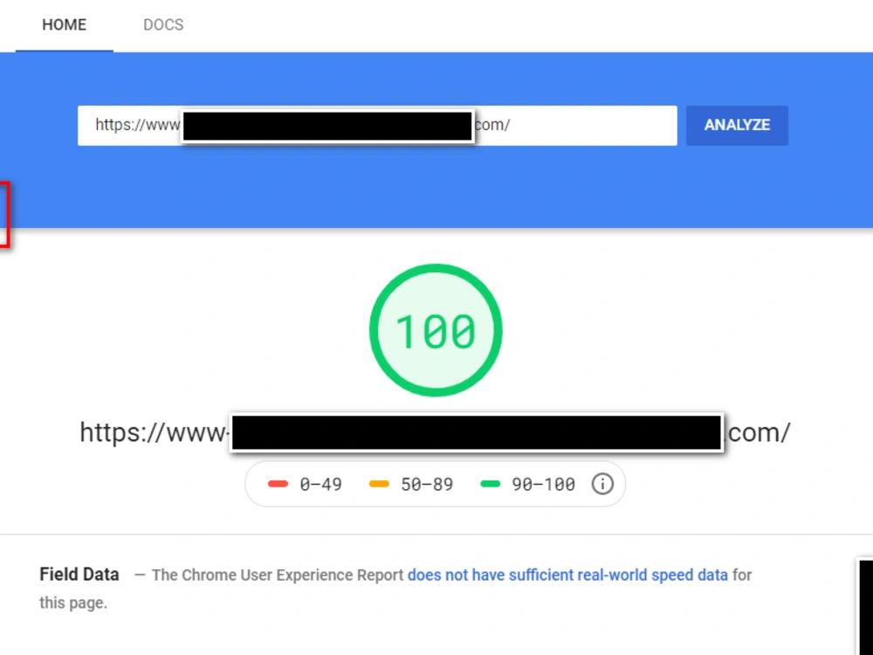Image resolution: width=873 pixels, height=655 pixels.
Task: Click the green 90–100 legend swatch
Action: point(490,484)
